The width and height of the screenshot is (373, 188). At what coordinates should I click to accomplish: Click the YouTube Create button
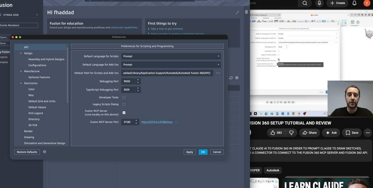[338, 3]
